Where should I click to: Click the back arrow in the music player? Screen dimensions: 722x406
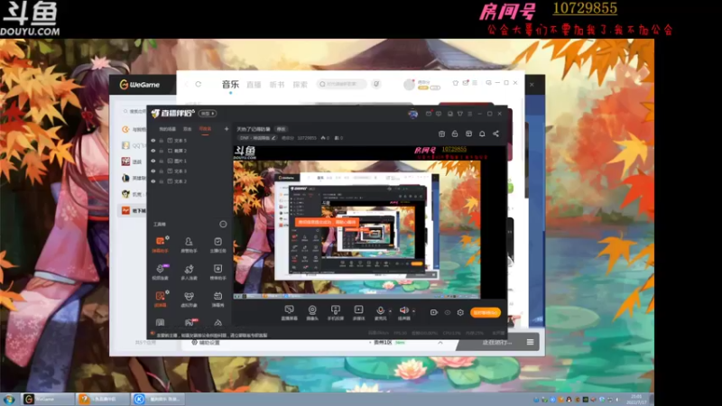(186, 84)
